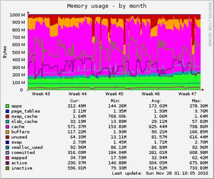Image resolution: width=214 pixels, height=179 pixels.
Task: Click apps current value 212.49M
Action: (77, 106)
